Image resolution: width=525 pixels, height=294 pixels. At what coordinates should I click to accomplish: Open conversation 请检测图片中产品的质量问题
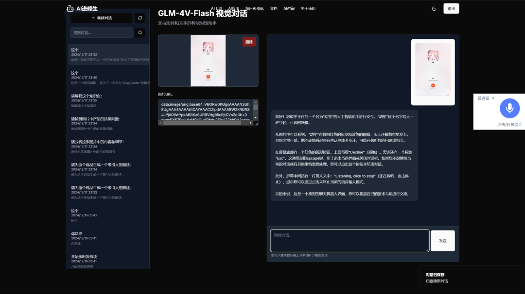tap(109, 124)
